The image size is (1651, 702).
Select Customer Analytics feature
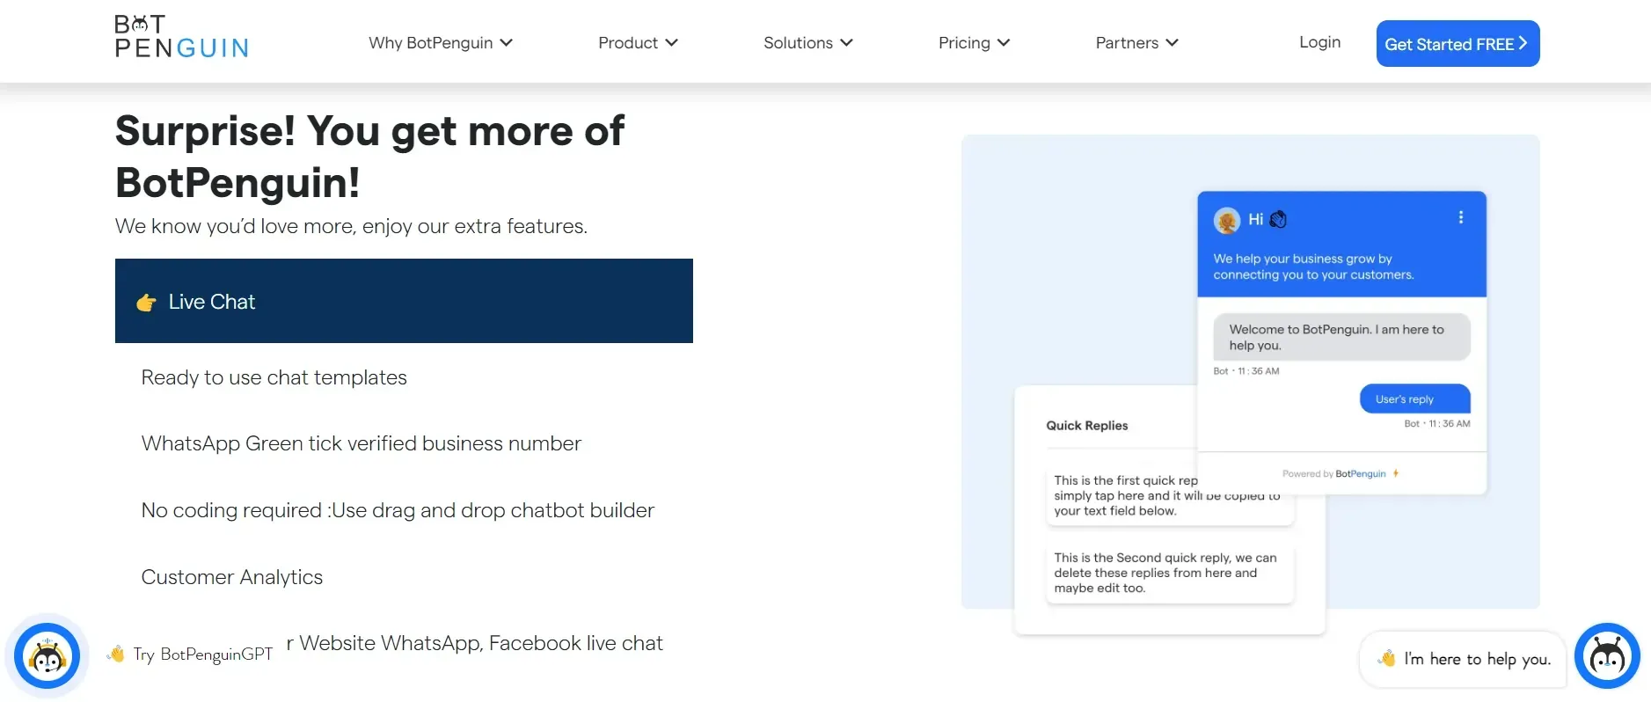point(232,577)
